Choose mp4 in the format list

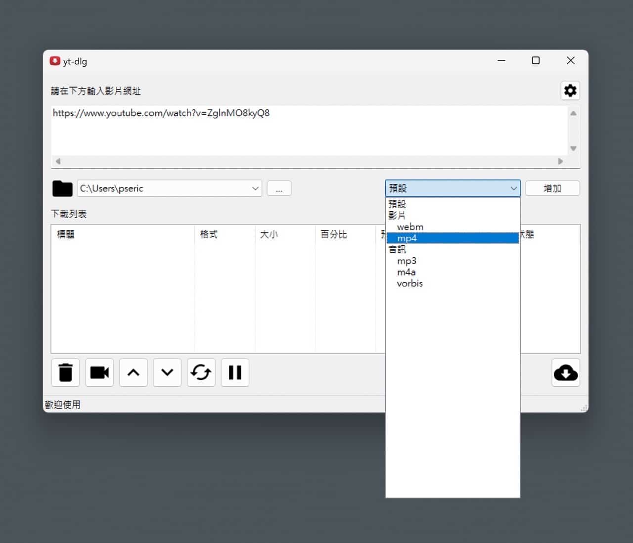452,238
